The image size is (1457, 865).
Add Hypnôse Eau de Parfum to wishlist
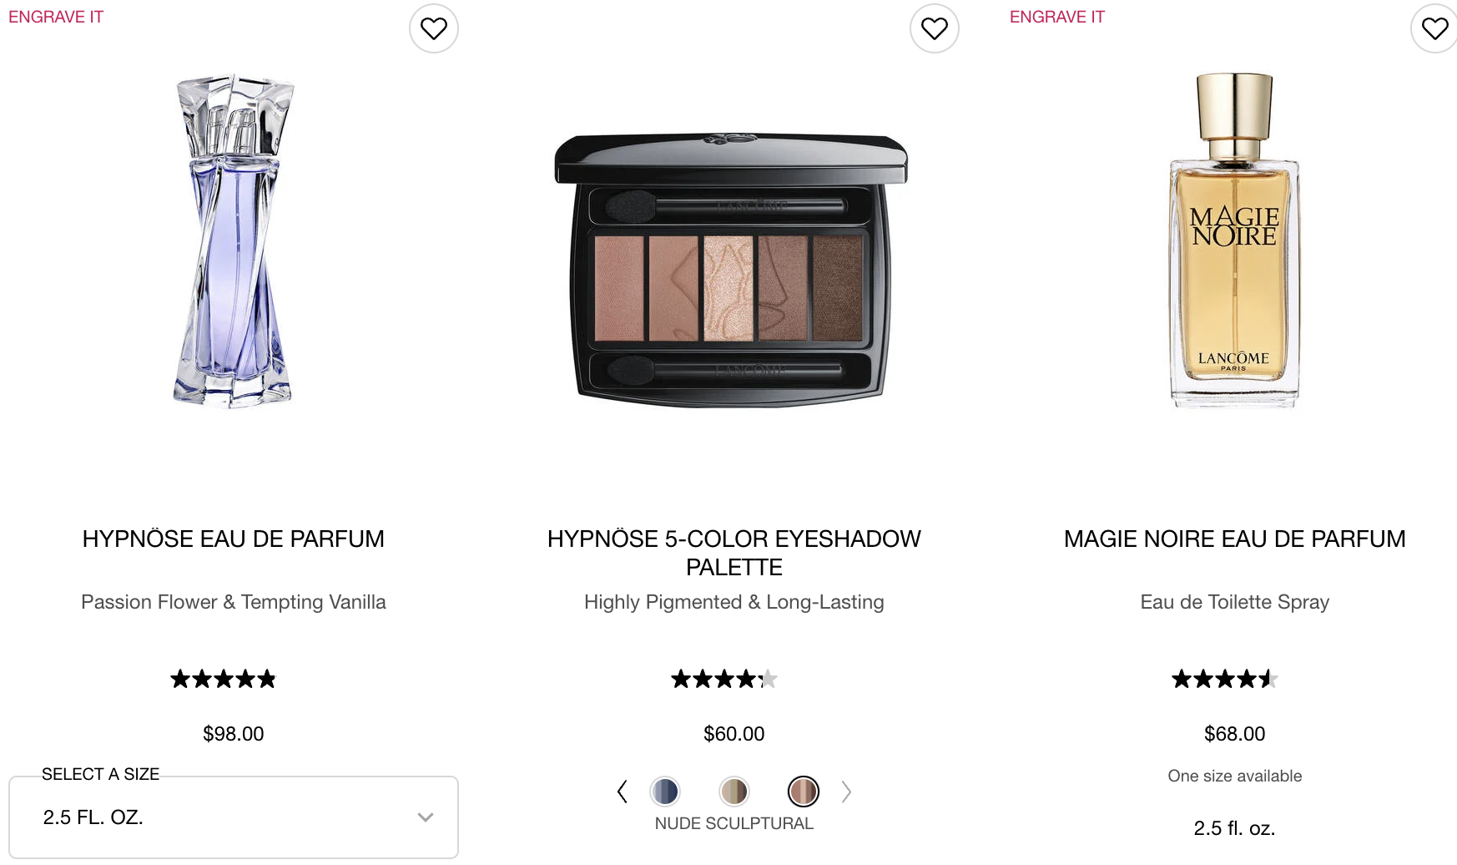point(434,28)
